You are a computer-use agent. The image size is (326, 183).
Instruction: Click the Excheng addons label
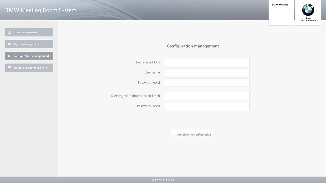[x=148, y=62]
